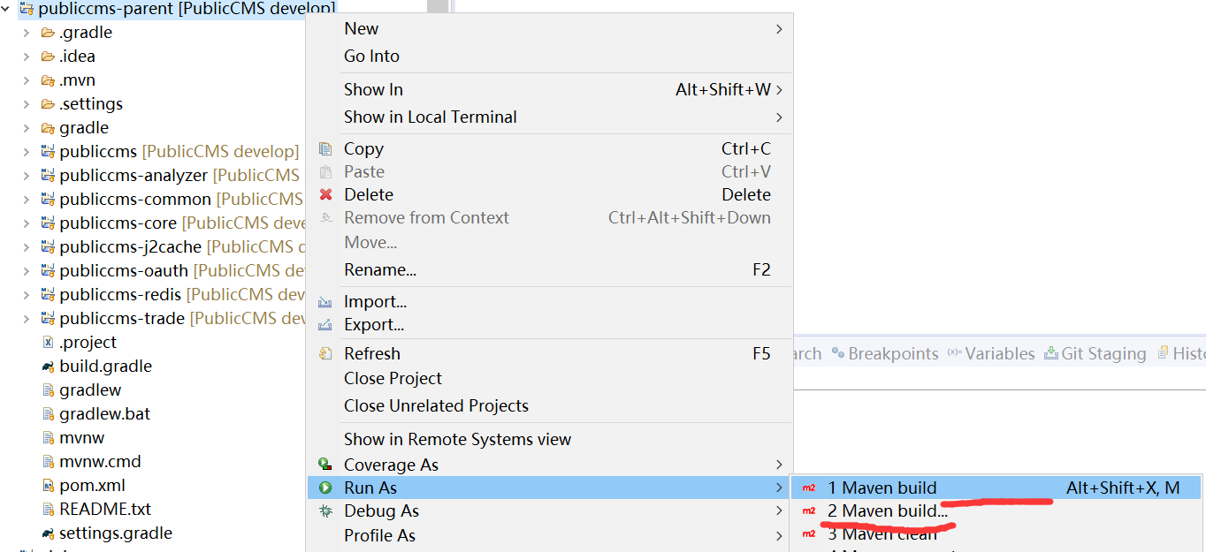Image resolution: width=1206 pixels, height=552 pixels.
Task: Click the Import icon in context menu
Action: point(325,302)
